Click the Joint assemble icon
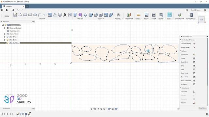 [x=119, y=15]
